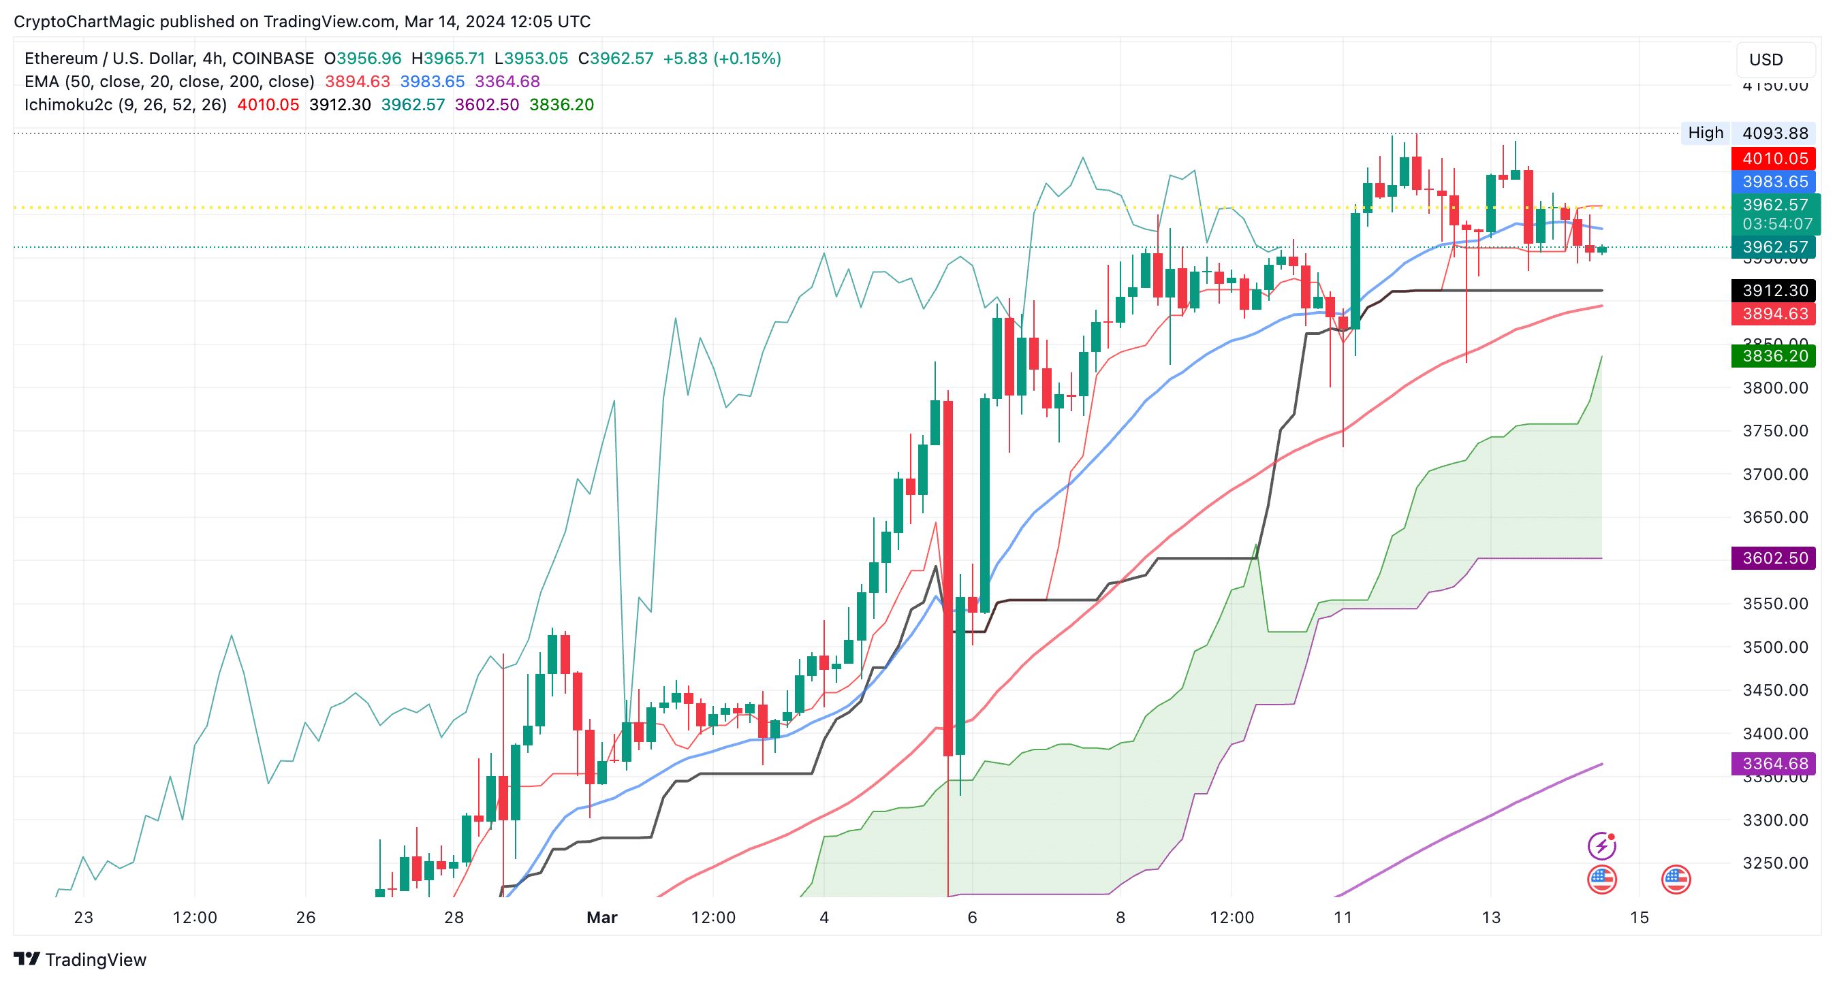
Task: Click the H3965.71 high value
Action: (x=448, y=59)
